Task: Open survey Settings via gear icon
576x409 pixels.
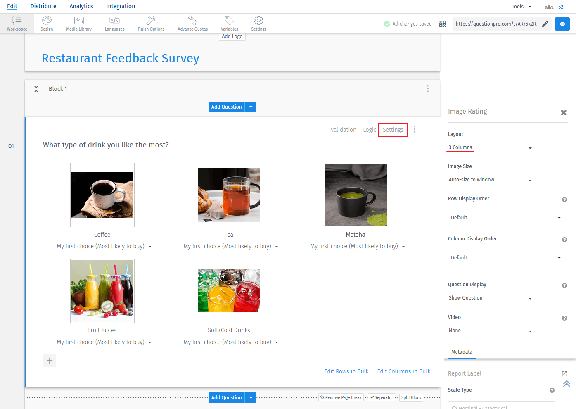Action: [x=258, y=23]
